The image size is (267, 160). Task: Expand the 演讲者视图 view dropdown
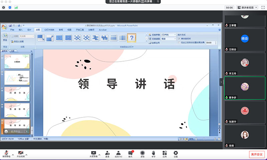249,7
